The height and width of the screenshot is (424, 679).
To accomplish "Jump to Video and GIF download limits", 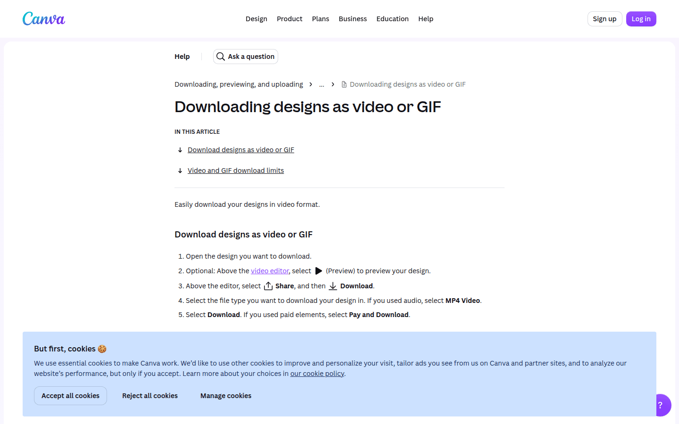I will point(236,171).
